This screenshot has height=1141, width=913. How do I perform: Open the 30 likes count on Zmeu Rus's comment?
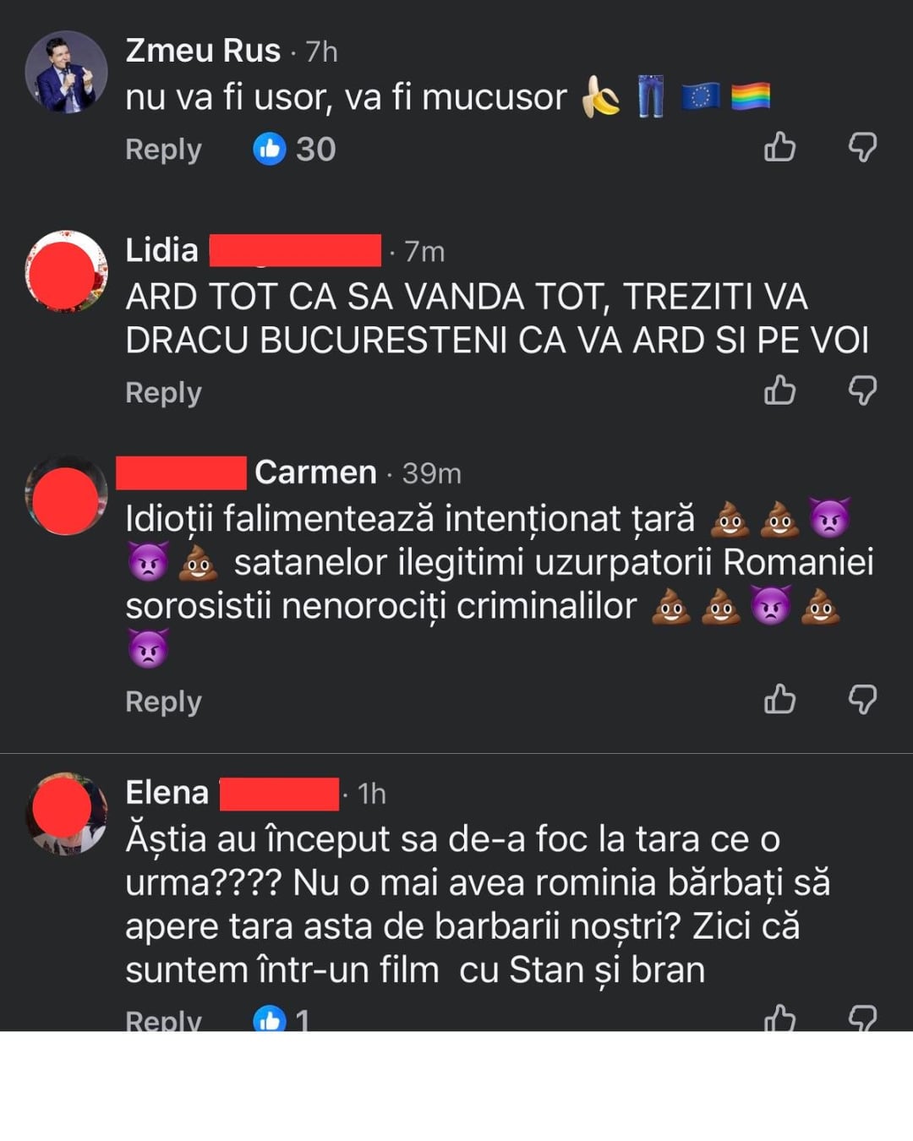tap(294, 150)
